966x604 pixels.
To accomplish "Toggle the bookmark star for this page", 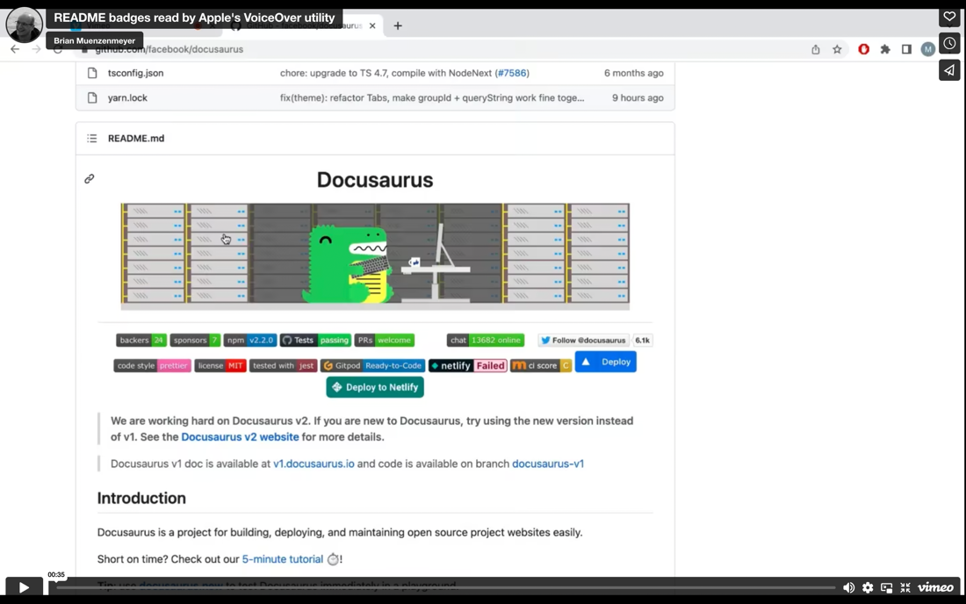I will coord(836,50).
